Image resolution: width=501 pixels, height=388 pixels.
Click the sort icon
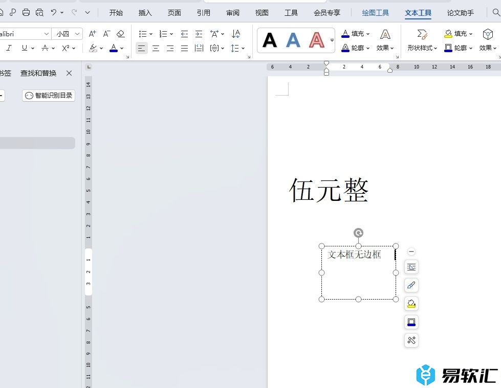click(x=236, y=34)
